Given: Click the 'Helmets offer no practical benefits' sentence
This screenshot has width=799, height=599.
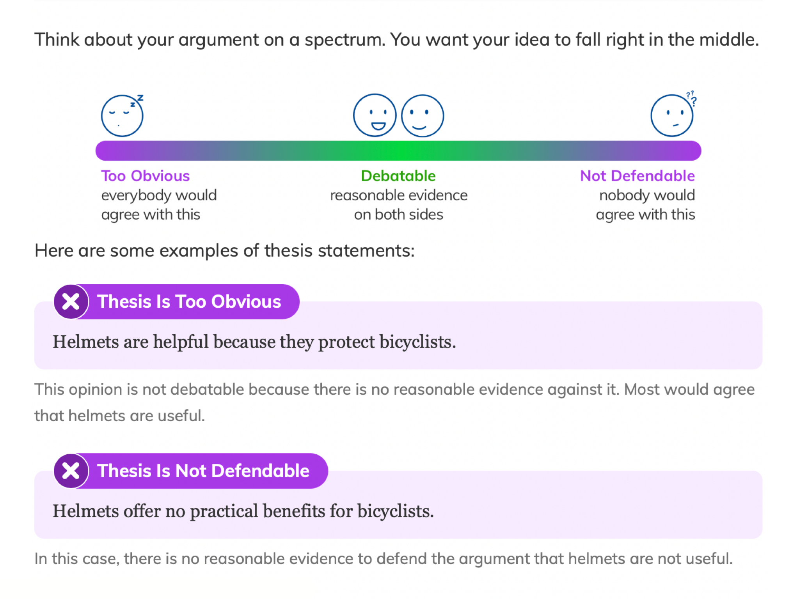Looking at the screenshot, I should [243, 511].
